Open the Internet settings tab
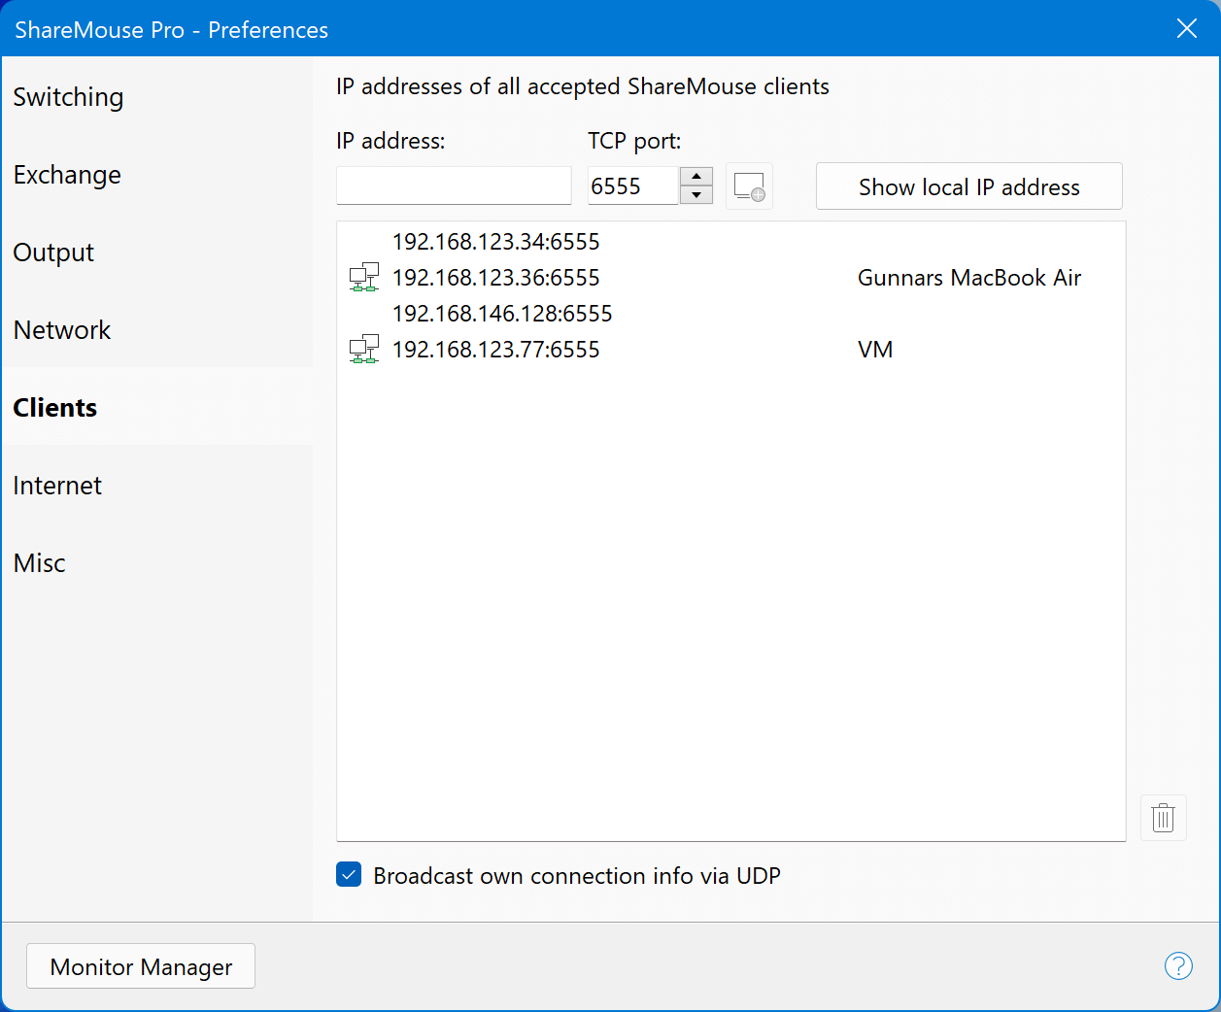The width and height of the screenshot is (1221, 1012). click(x=157, y=485)
